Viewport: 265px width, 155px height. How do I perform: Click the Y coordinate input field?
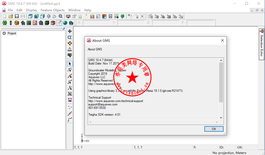coord(131,23)
